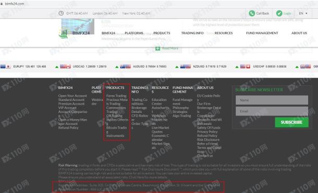Open the footer Open Your Account link

tap(72, 96)
